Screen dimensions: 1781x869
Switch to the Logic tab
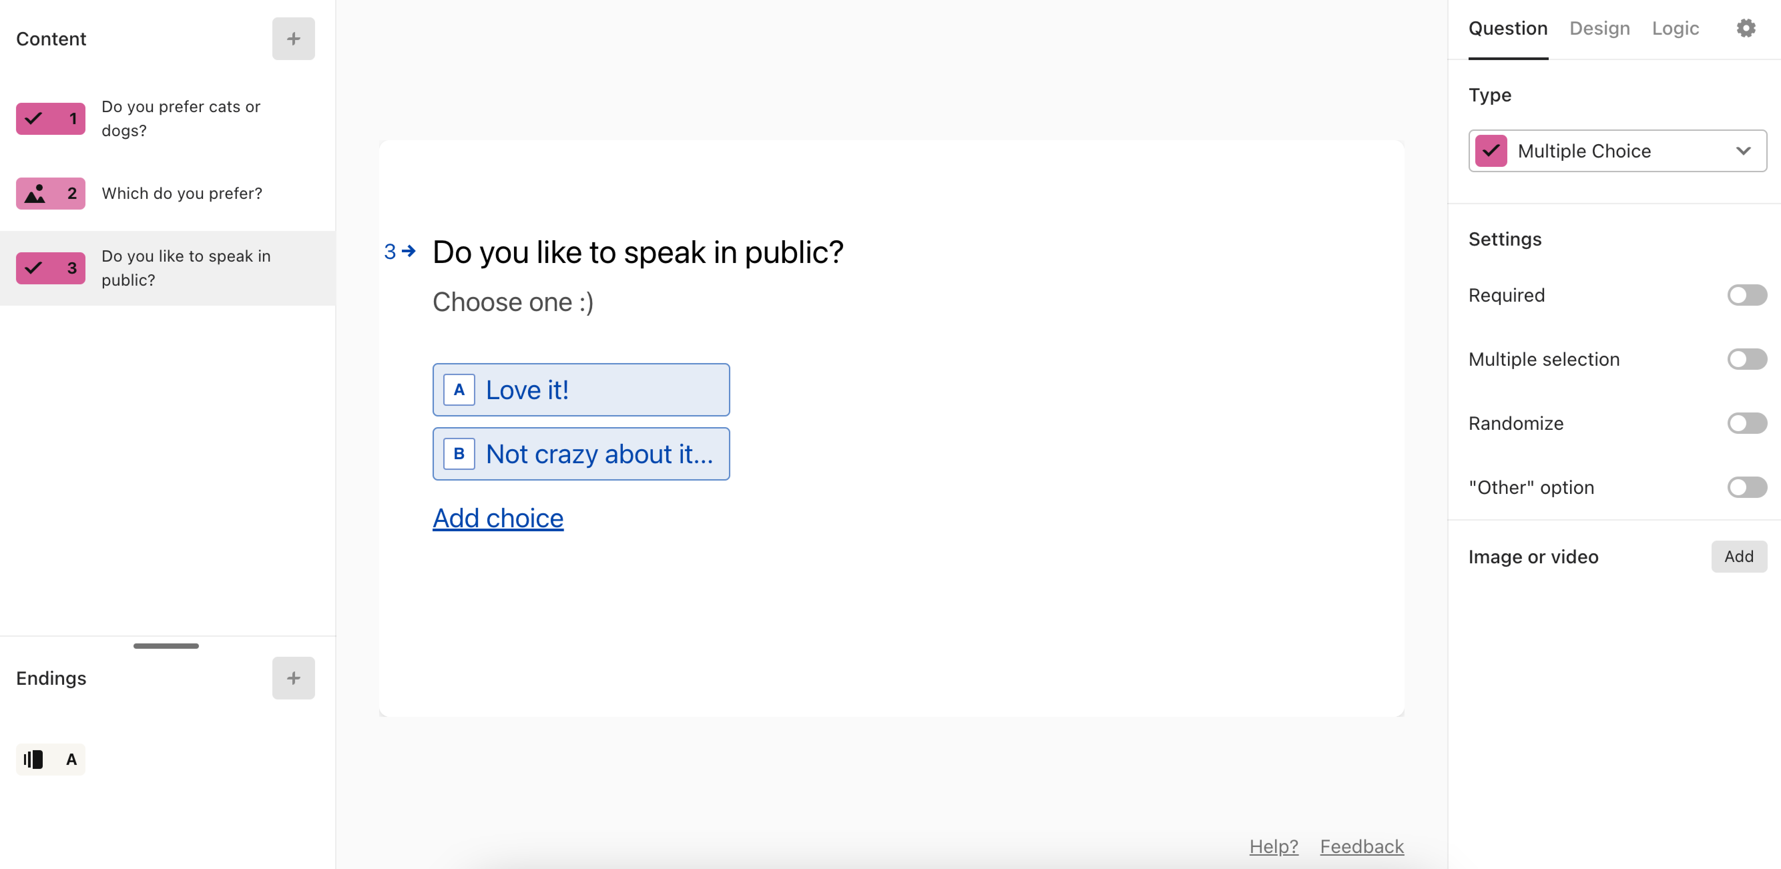(1675, 28)
